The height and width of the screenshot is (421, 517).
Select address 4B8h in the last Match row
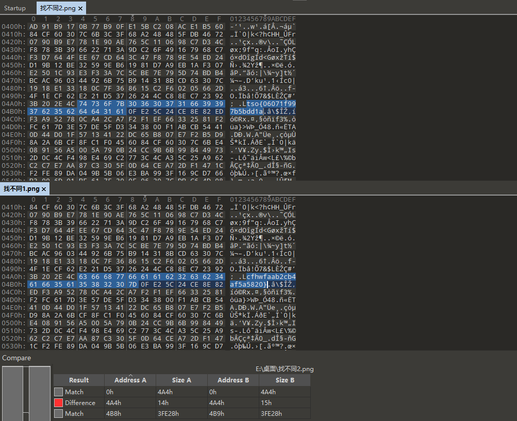pos(115,413)
